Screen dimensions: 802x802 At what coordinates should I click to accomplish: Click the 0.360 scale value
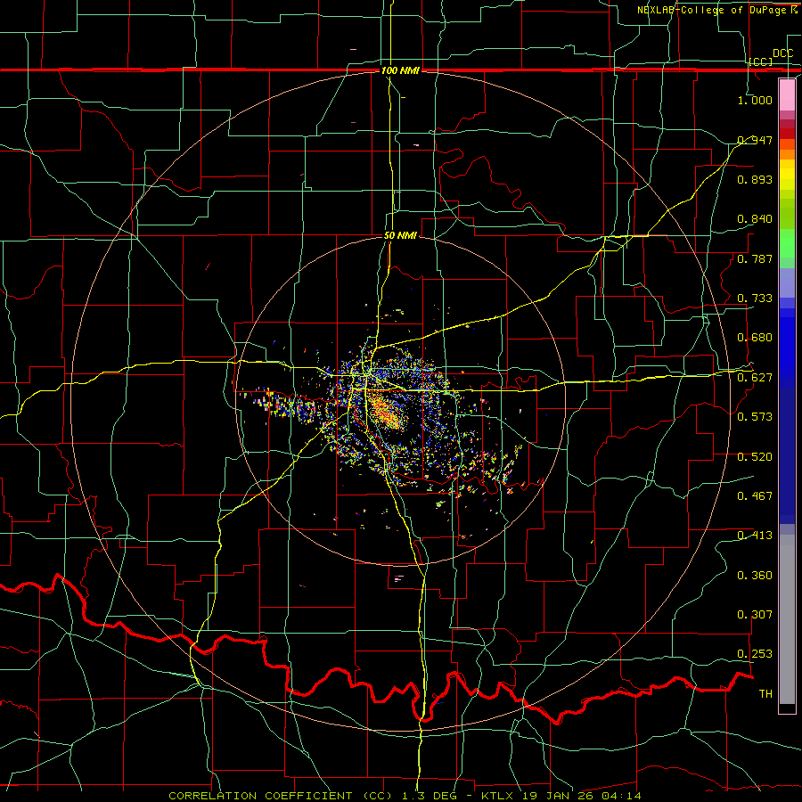(x=755, y=575)
